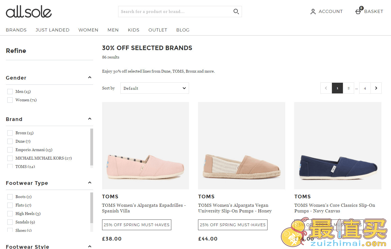The image size is (391, 249).
Task: Open Alpargata Vegan University Honey title
Action: point(235,208)
